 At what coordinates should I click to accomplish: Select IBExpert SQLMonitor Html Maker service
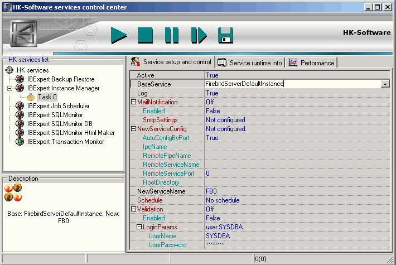coord(71,133)
